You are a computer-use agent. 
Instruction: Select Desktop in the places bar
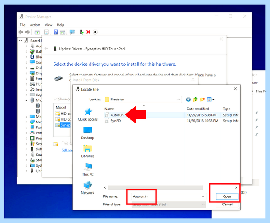88,133
